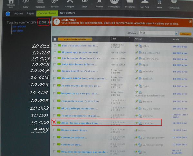Open the Afficher 'Tout' dropdown

159,33
